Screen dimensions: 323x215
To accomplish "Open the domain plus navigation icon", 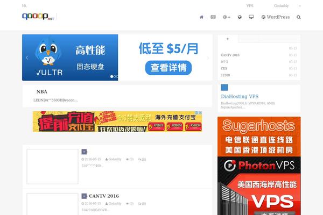I will click(x=227, y=17).
